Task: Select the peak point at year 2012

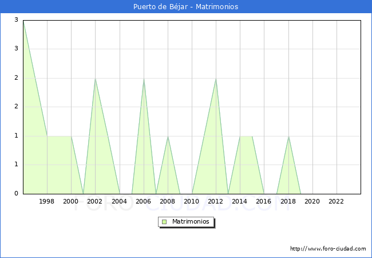Action: pyautogui.click(x=216, y=79)
